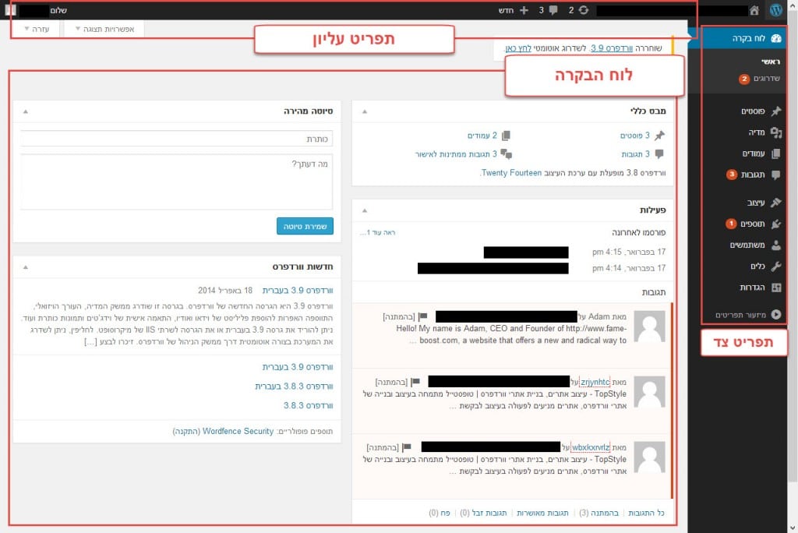
Task: Click the pin icon beside 3 פוסטים
Action: (659, 136)
